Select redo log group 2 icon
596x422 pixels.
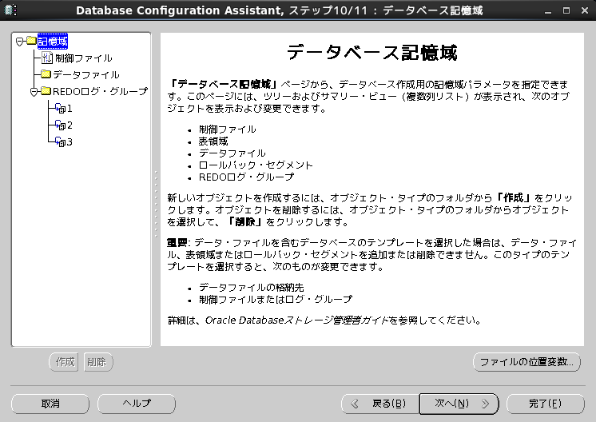coord(60,125)
